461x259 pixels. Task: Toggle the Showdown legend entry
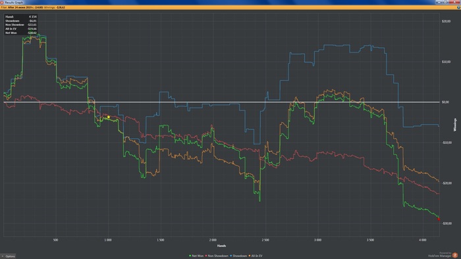[x=238, y=256]
